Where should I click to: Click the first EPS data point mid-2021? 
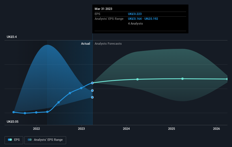pyautogui.click(x=14, y=112)
